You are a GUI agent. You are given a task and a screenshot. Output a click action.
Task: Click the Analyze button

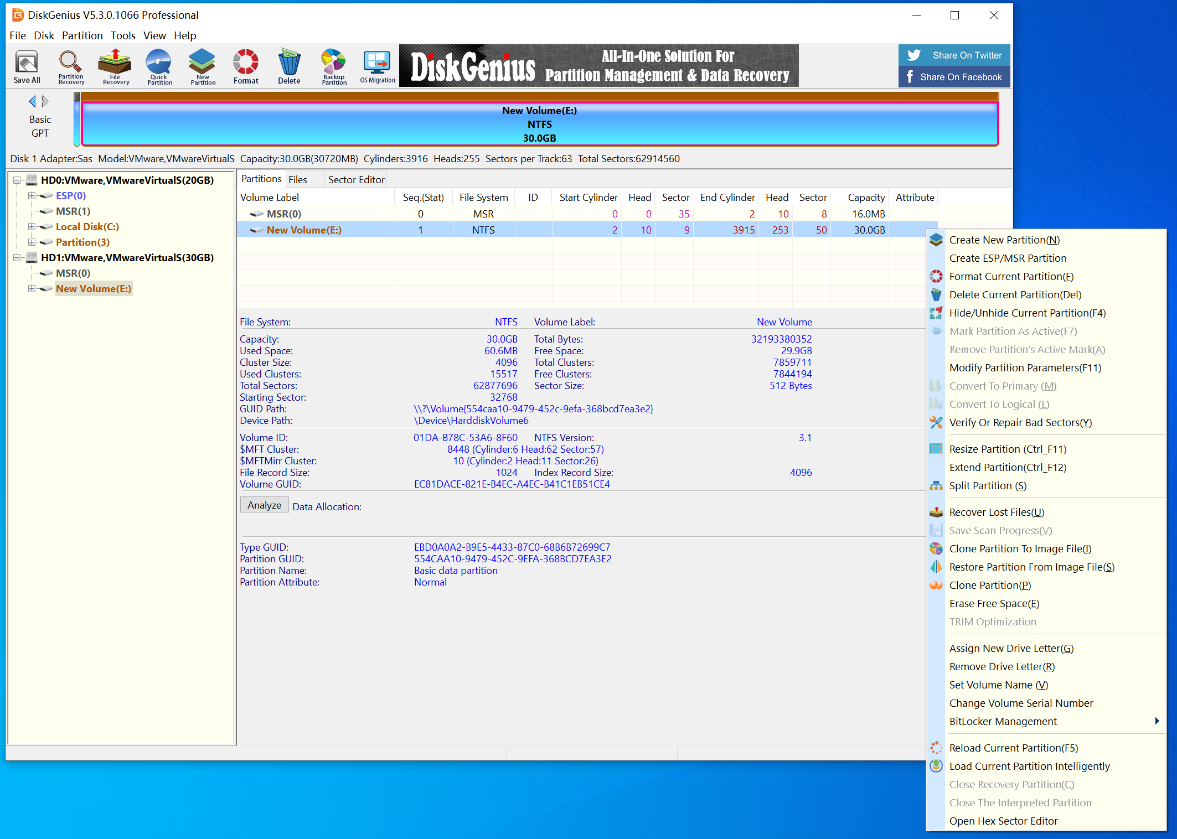click(x=264, y=505)
